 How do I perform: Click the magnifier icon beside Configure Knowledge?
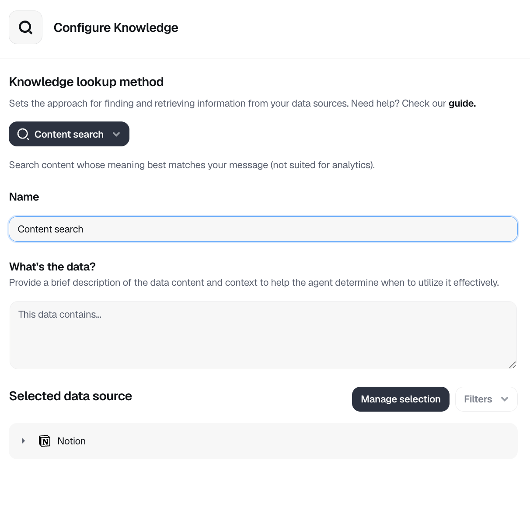(x=25, y=28)
